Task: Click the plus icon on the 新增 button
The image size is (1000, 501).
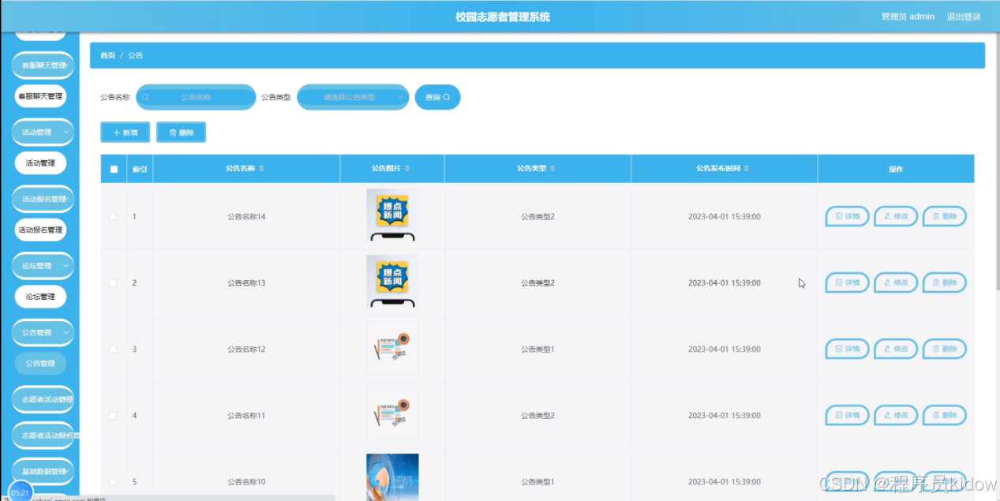Action: tap(117, 133)
